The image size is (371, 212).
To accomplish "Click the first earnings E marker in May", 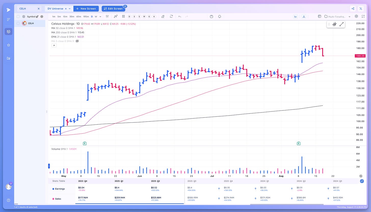I will pos(85,144).
